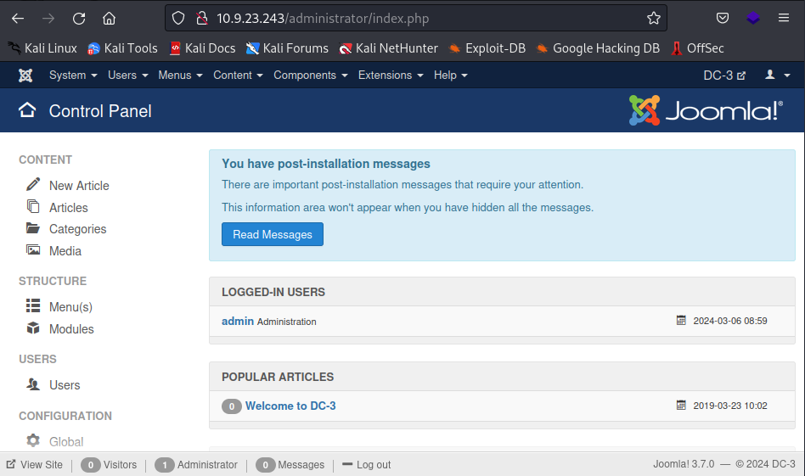Click the purple extension icon
This screenshot has width=805, height=476.
(753, 19)
